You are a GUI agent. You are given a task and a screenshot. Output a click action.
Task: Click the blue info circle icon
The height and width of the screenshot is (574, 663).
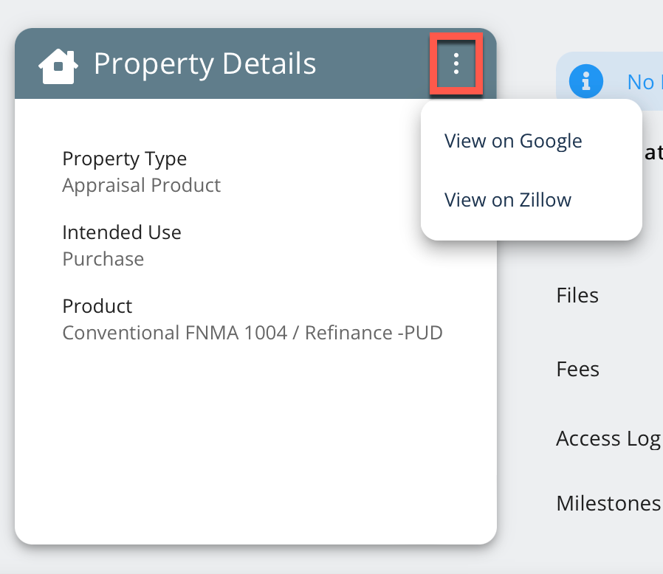tap(585, 81)
